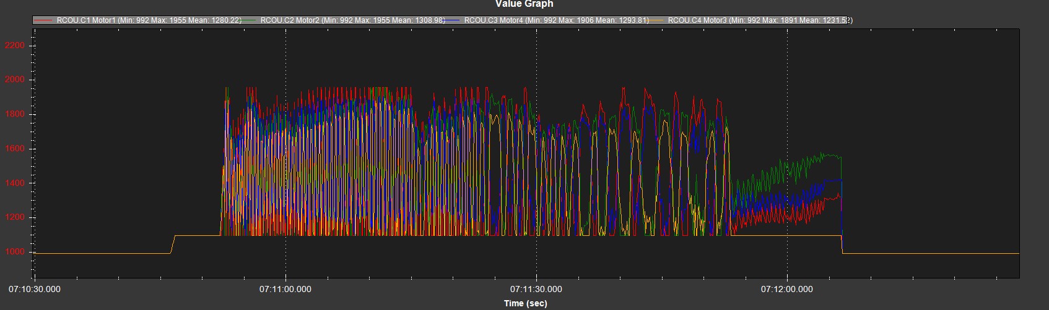The height and width of the screenshot is (310, 1049).
Task: Click the 2200 y-axis tick label
Action: pyautogui.click(x=14, y=46)
